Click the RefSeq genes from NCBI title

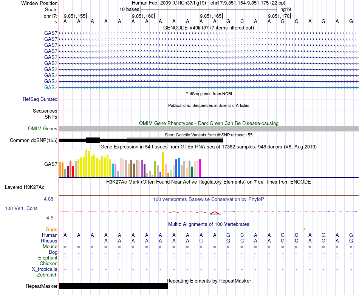pyautogui.click(x=209, y=94)
